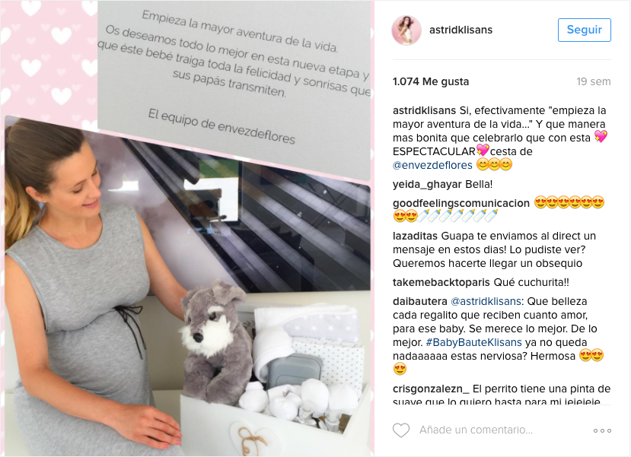This screenshot has width=631, height=457.
Task: Open lazaditas commenter profile
Action: click(x=416, y=236)
